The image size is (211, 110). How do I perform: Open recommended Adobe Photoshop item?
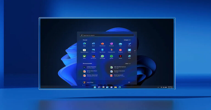tap(90, 67)
